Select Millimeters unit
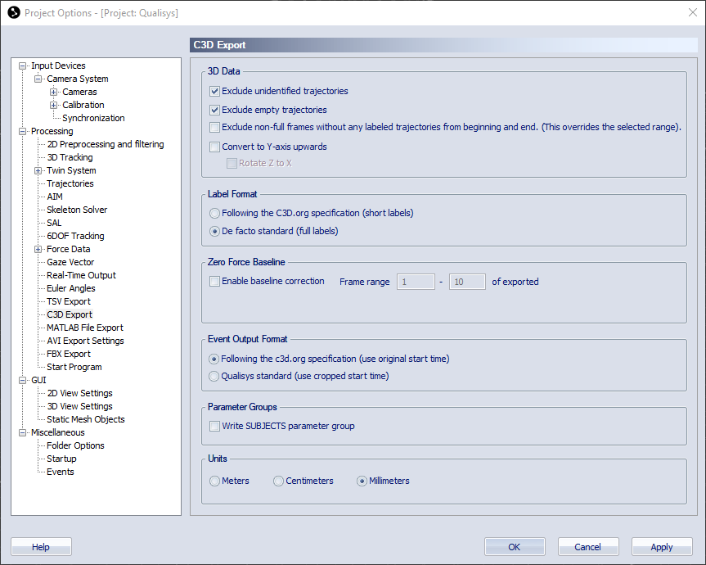This screenshot has width=706, height=565. click(362, 481)
